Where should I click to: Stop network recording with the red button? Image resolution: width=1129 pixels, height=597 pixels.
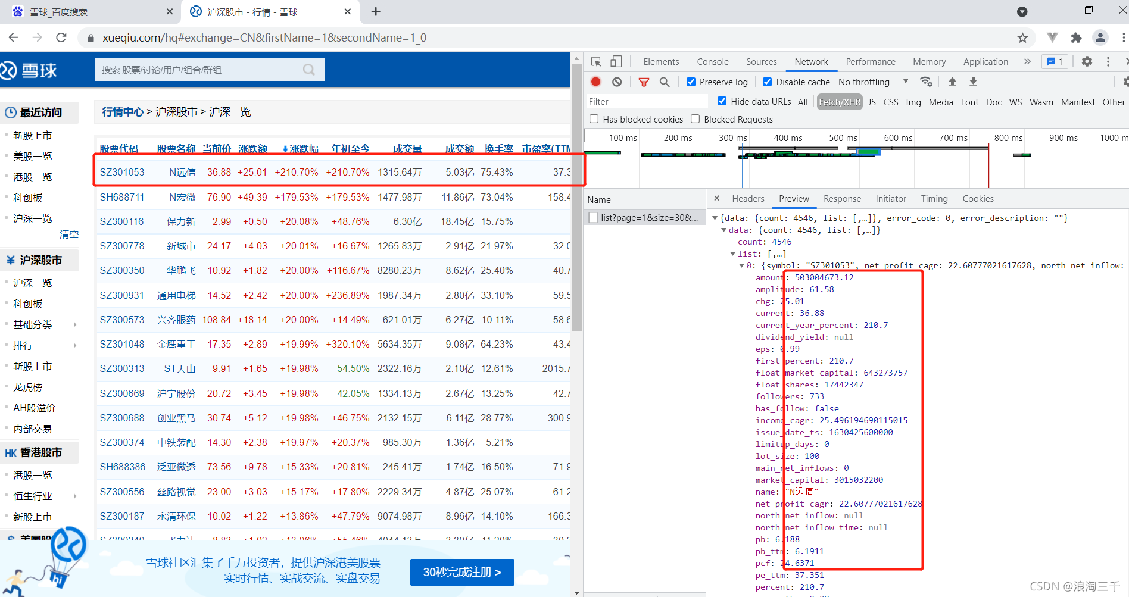coord(595,82)
